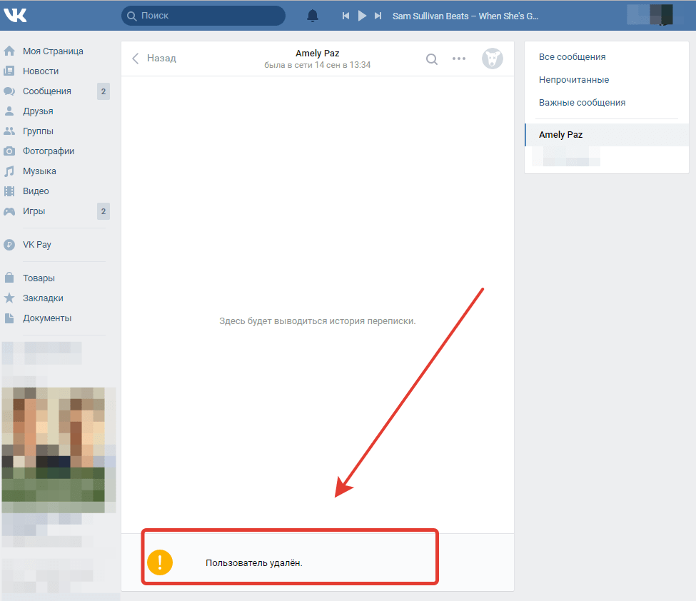Open the notifications bell

[313, 16]
